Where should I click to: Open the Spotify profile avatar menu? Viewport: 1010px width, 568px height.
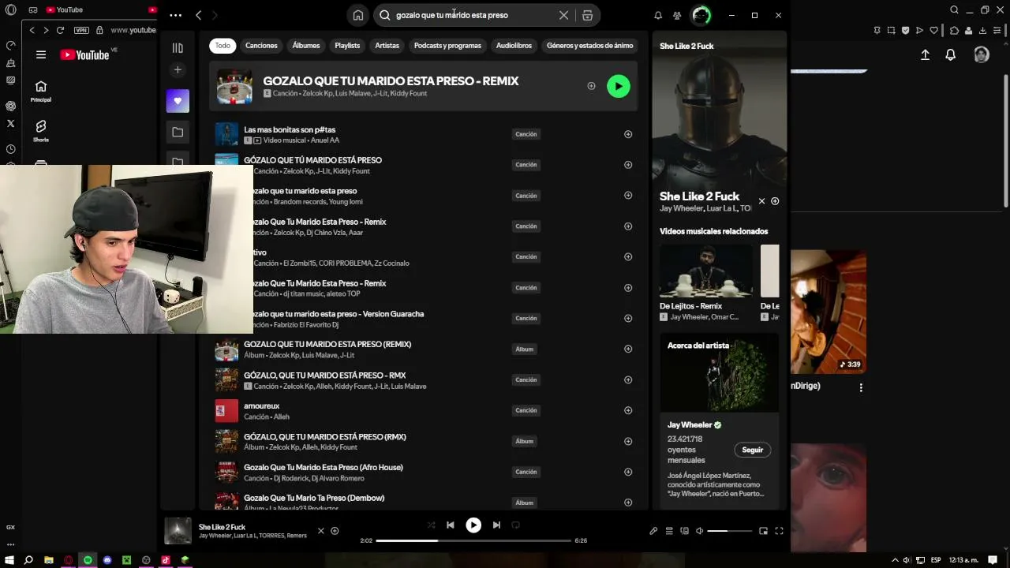701,15
